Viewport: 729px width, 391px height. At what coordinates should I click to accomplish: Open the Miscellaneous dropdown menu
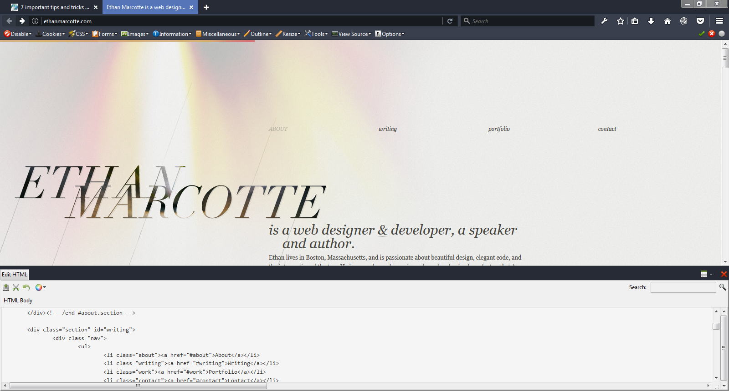tap(218, 34)
